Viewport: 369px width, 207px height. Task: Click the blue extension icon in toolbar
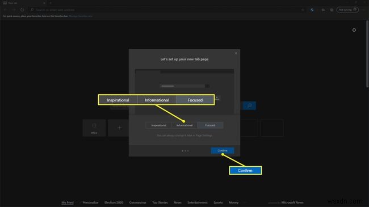[312, 10]
